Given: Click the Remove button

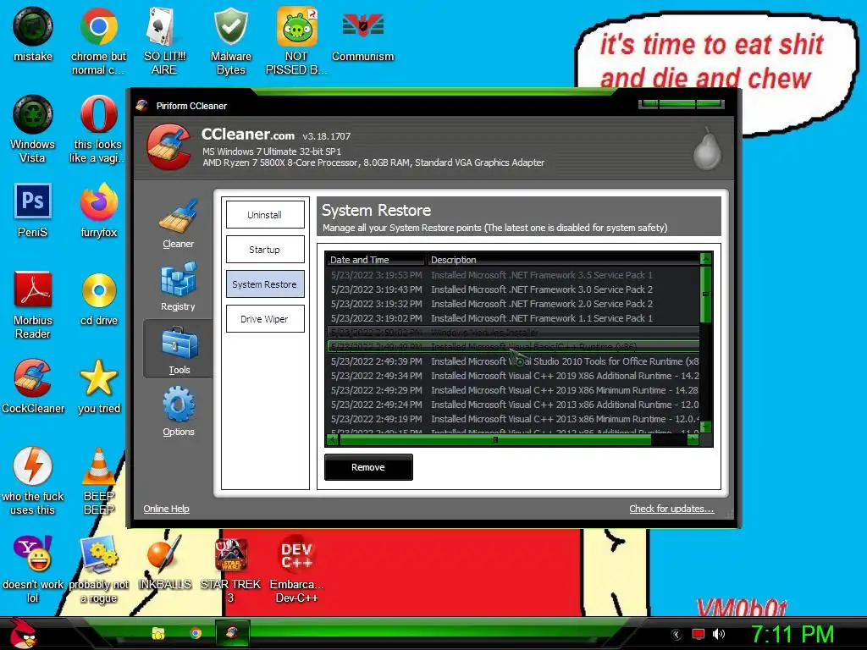Looking at the screenshot, I should point(368,467).
